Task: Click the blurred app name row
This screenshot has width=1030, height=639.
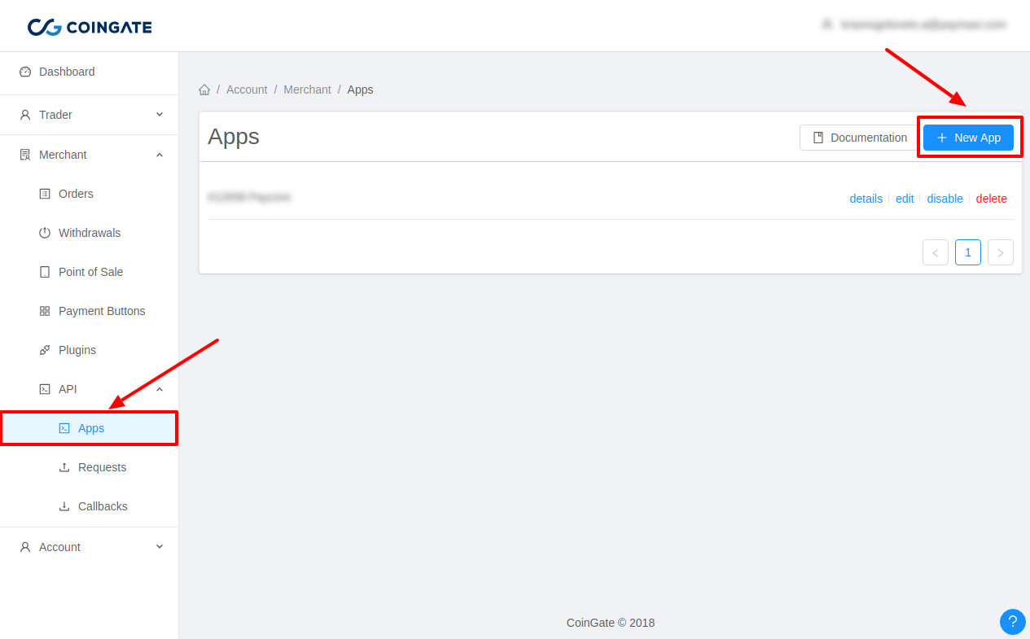Action: [x=249, y=197]
